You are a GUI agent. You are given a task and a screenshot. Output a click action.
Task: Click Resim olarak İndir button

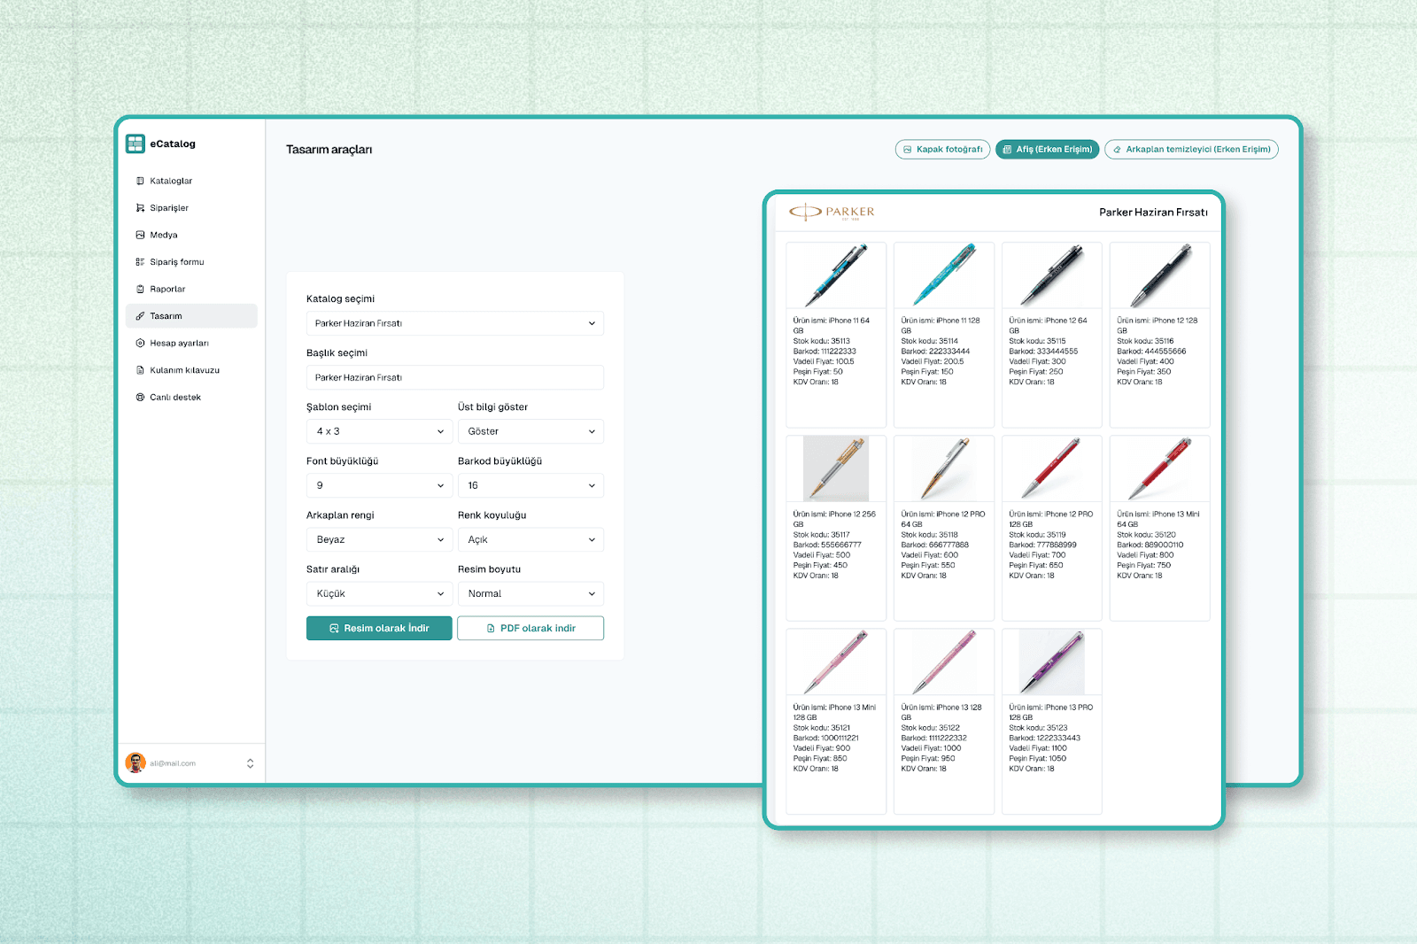click(x=379, y=628)
